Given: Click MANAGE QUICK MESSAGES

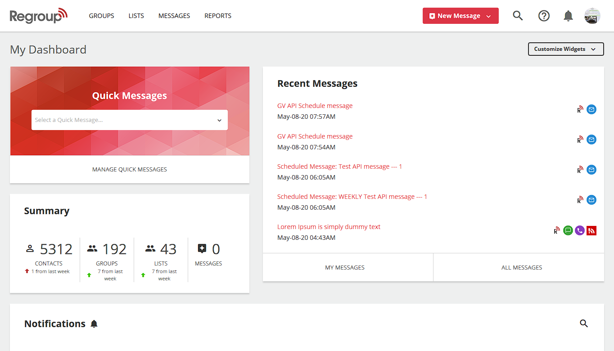Looking at the screenshot, I should 129,169.
